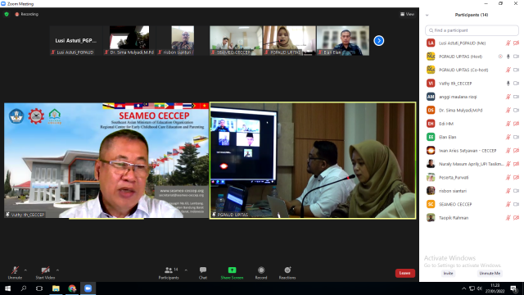
Task: Select the SEAMEO CECCEP video thumbnail
Action: point(236,40)
